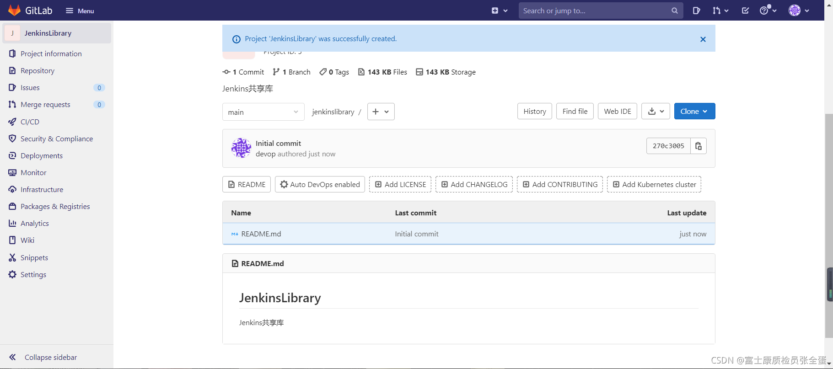Click the Issues count badge 0

99,88
